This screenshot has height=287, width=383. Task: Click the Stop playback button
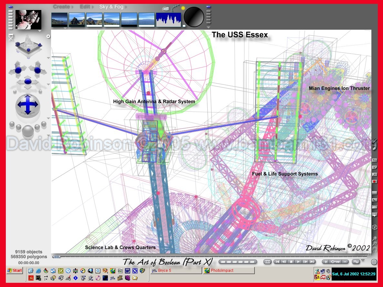[x=291, y=261]
